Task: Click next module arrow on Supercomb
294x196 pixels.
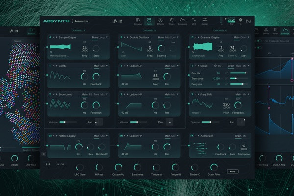Action: click(x=57, y=94)
